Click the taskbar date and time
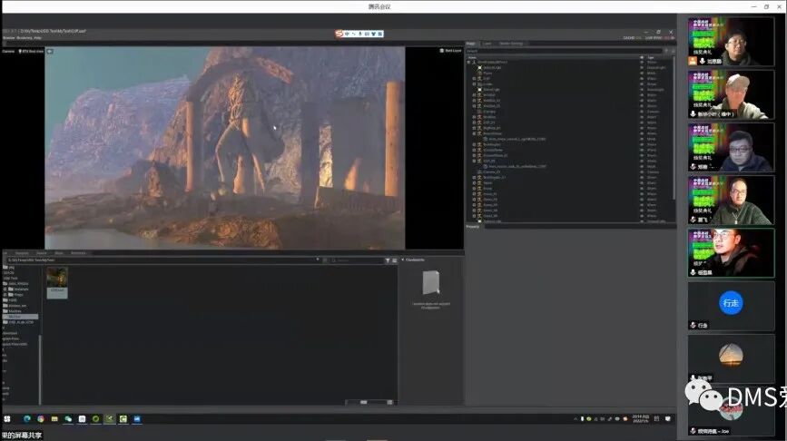787x441 pixels. point(641,419)
